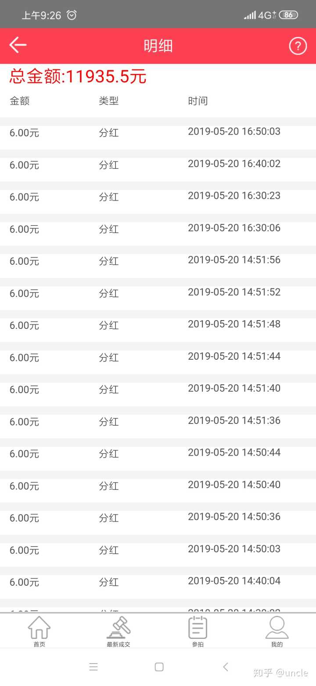Screen dimensions: 316x686
Task: Tap the battery indicator in status bar
Action: coord(288,15)
